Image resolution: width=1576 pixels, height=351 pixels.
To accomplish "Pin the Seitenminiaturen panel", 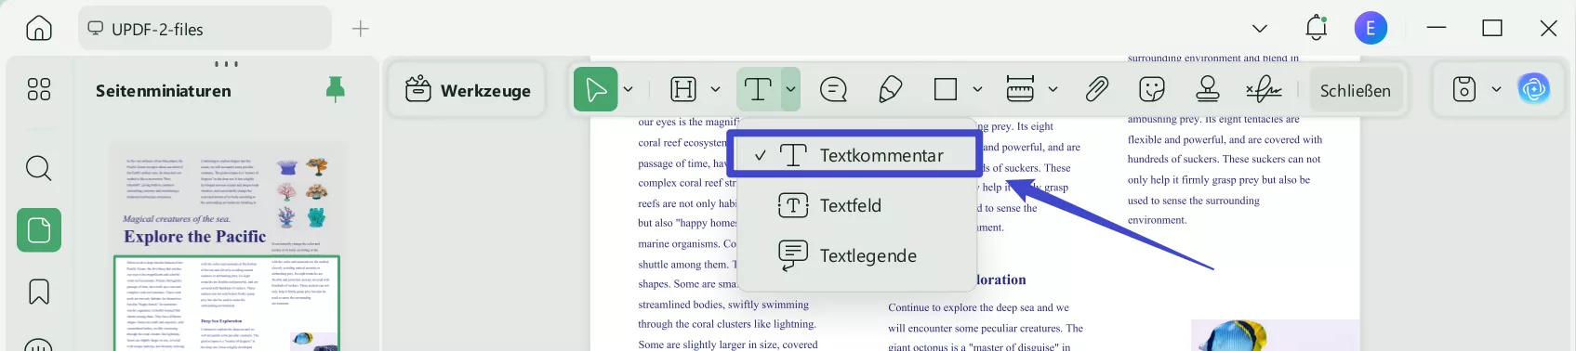I will (x=336, y=89).
